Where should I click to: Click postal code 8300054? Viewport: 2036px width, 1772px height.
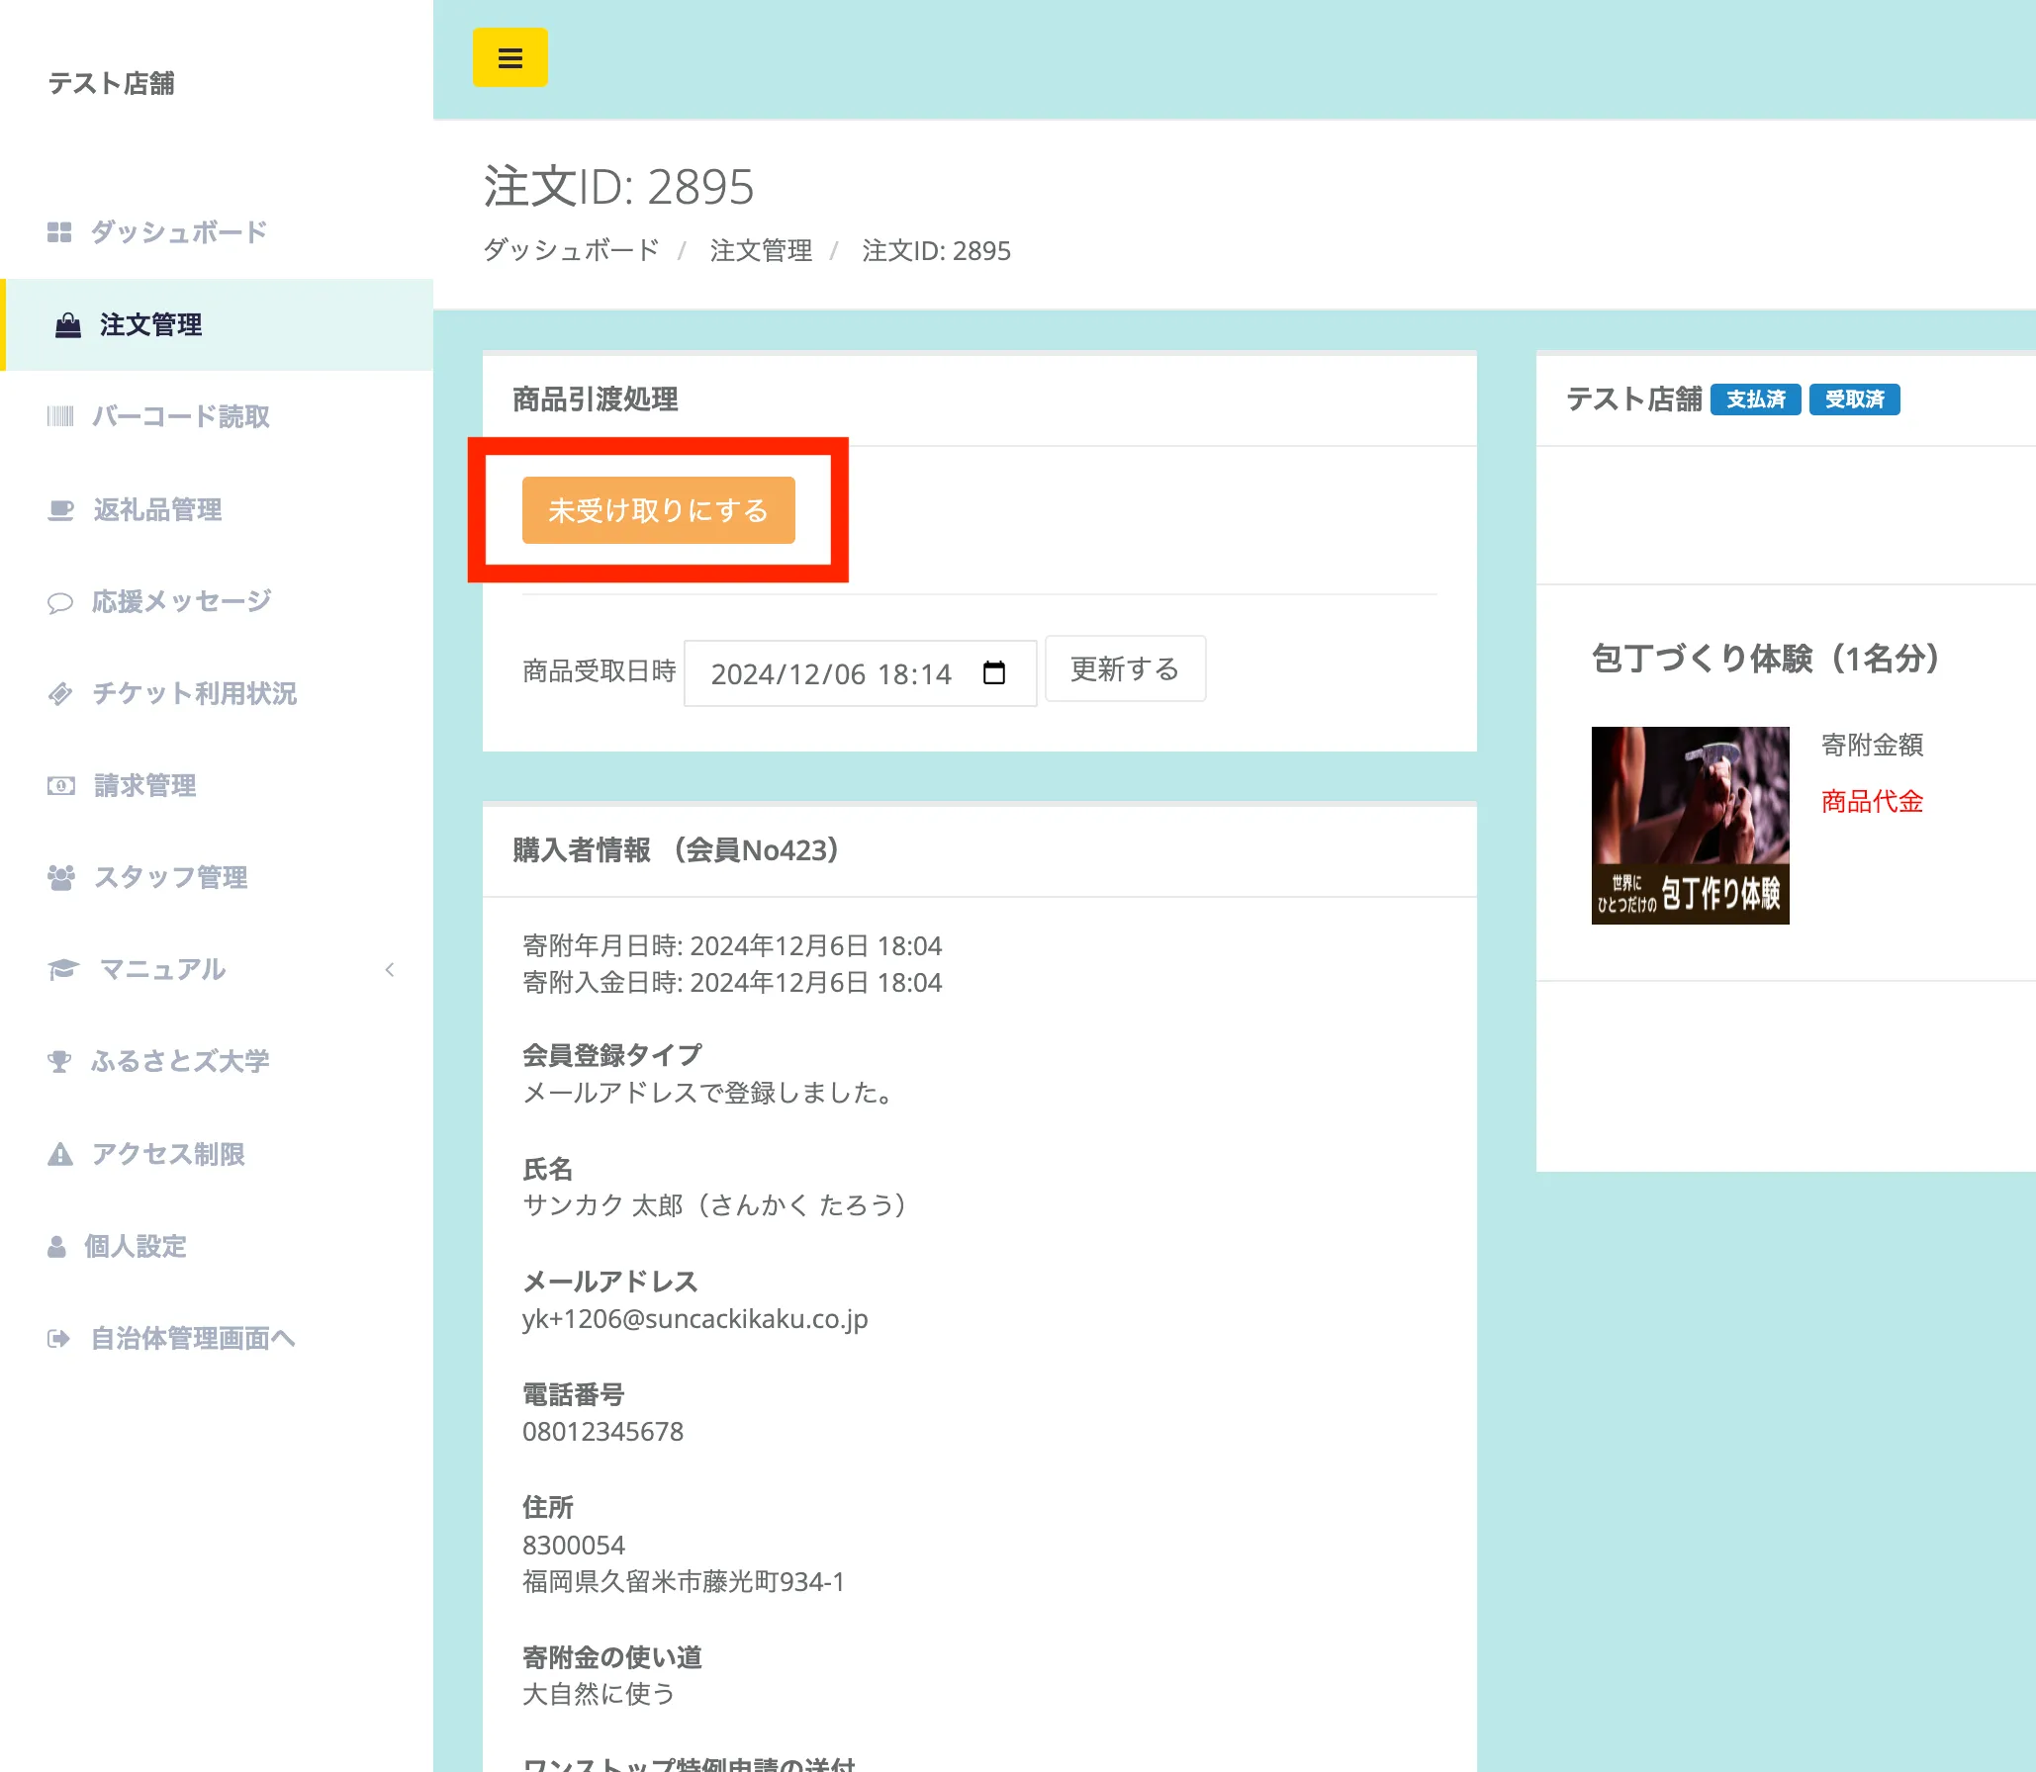[x=574, y=1545]
